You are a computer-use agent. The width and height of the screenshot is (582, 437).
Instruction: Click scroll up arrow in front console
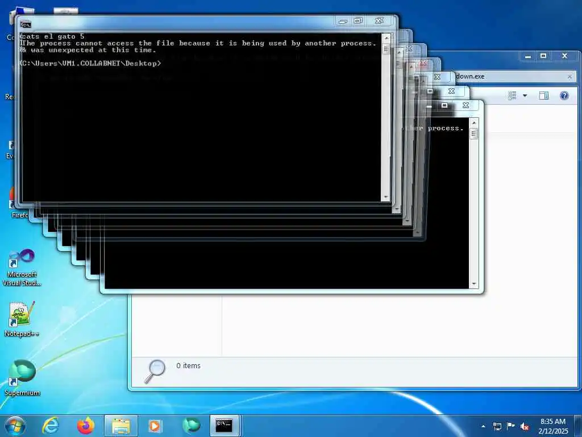(x=386, y=38)
